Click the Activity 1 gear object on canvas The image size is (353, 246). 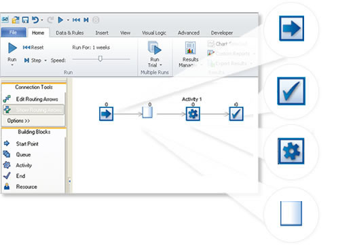pos(193,113)
